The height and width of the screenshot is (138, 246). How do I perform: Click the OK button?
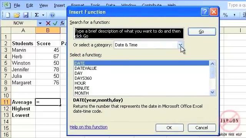[170, 128]
